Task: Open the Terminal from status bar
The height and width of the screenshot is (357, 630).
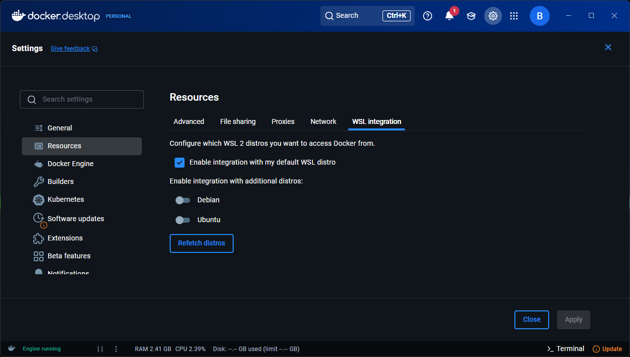Action: coord(566,349)
